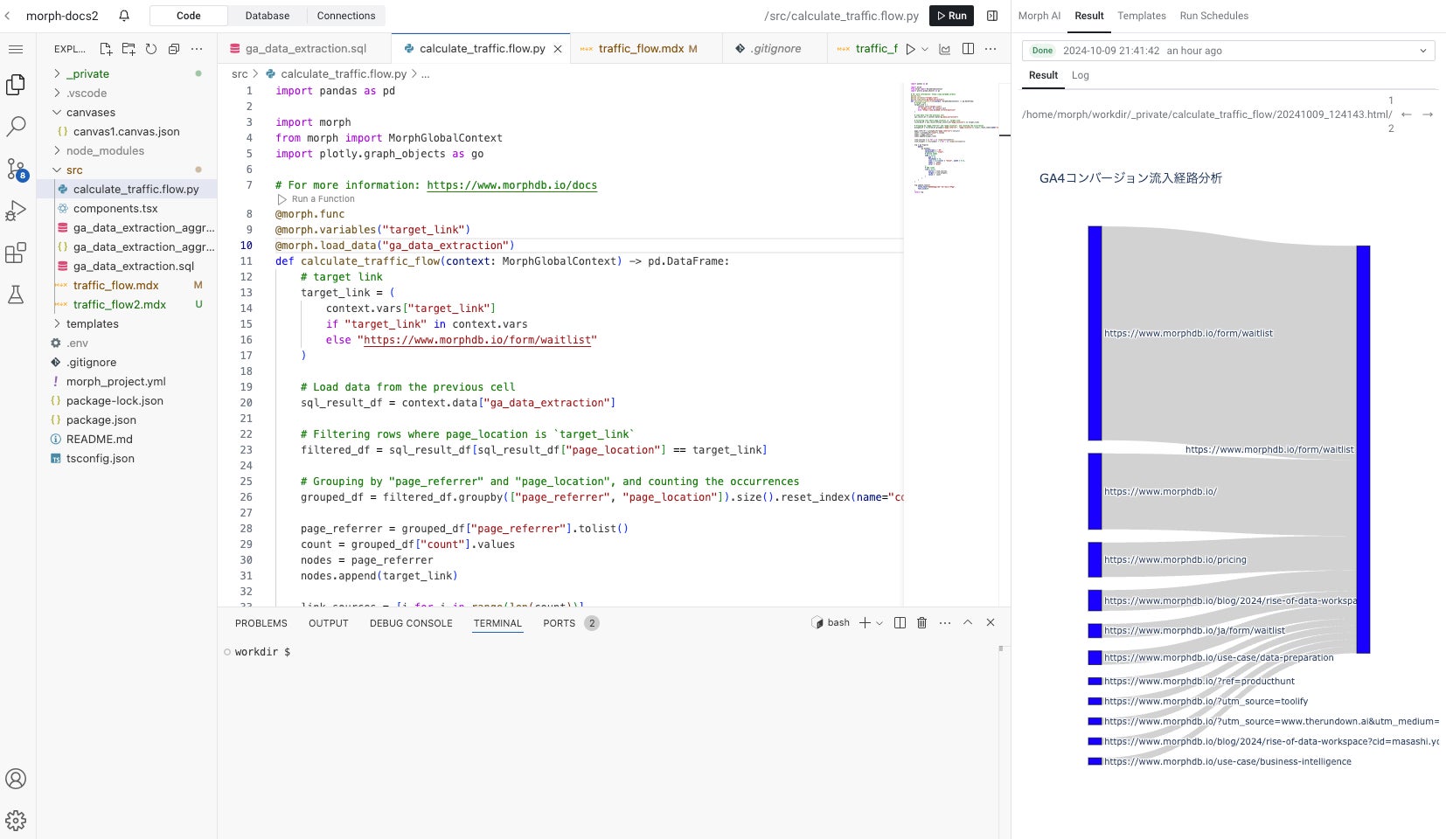Click the New File icon in explorer
Image resolution: width=1446 pixels, height=839 pixels.
coord(106,49)
